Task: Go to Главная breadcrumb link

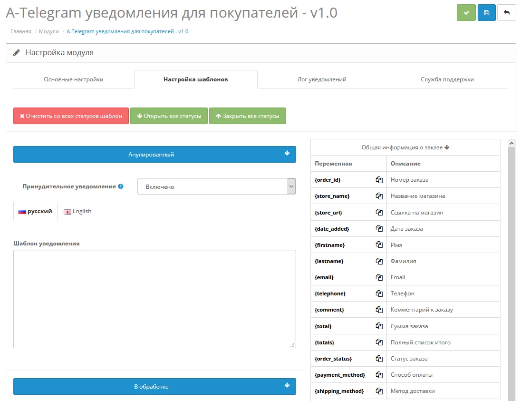Action: tap(20, 31)
